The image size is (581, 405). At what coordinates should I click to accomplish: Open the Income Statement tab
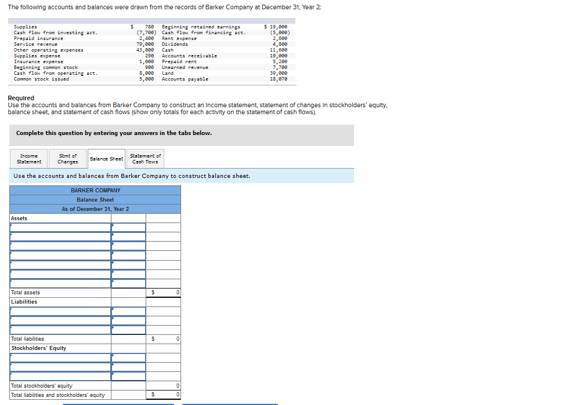pos(29,159)
